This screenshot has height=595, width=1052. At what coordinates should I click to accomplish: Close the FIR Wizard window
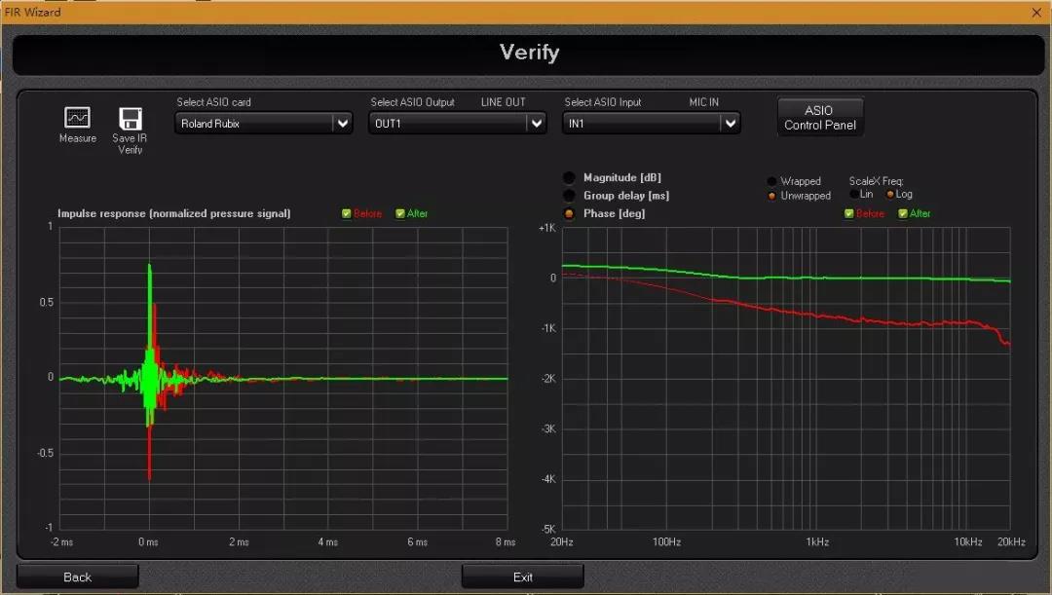1035,12
